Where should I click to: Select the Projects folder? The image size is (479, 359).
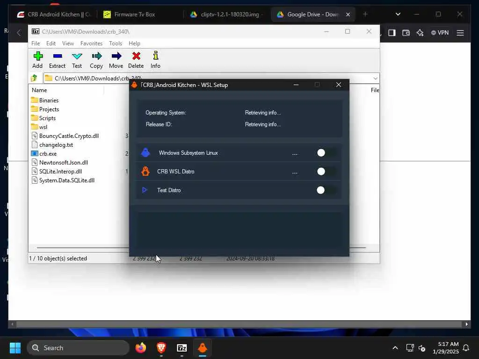coord(45,109)
